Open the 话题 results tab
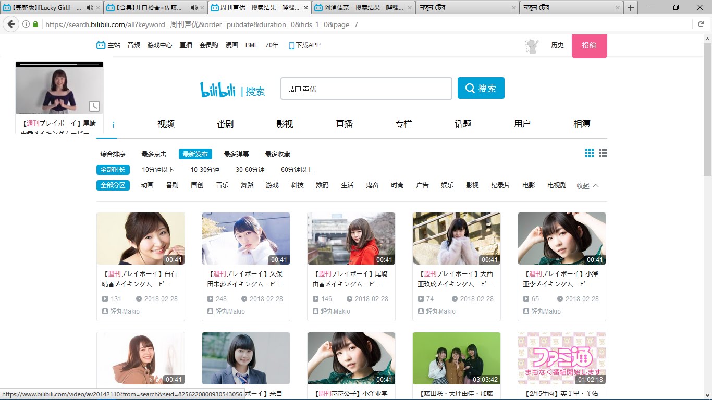 click(463, 124)
